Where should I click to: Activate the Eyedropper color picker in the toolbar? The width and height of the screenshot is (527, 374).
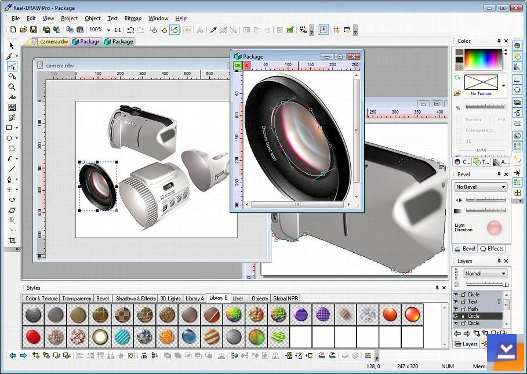213,30
